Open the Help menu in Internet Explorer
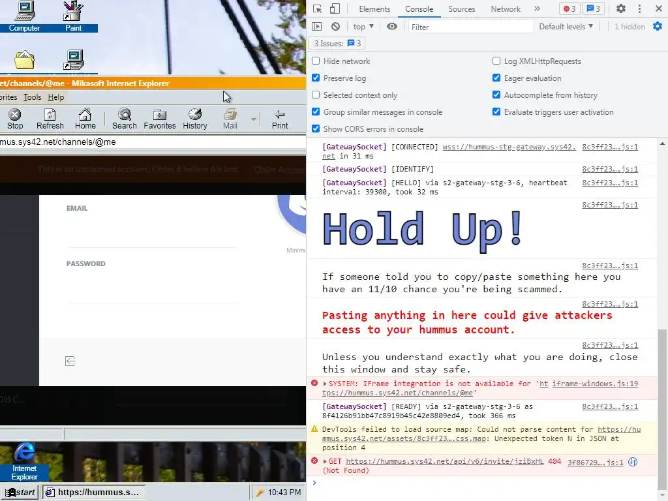668x501 pixels. click(x=56, y=97)
